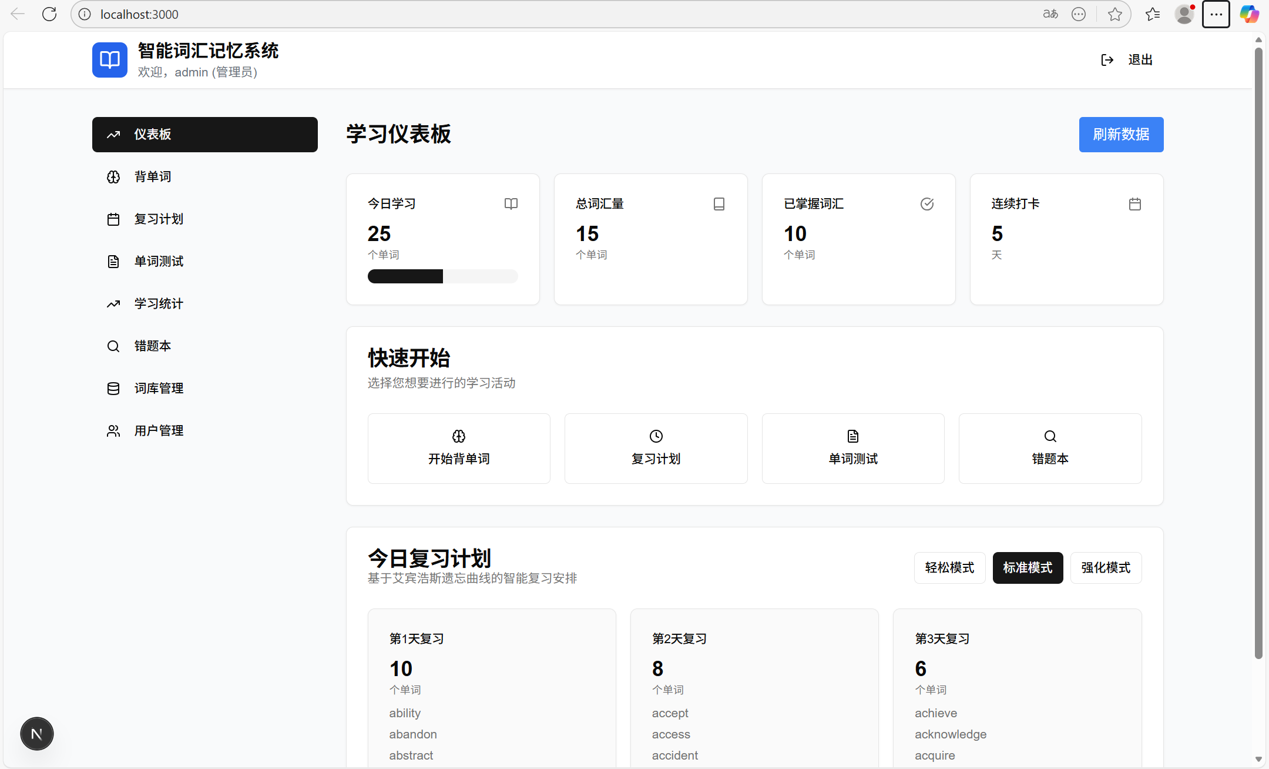
Task: Click the word link ability
Action: 404,713
